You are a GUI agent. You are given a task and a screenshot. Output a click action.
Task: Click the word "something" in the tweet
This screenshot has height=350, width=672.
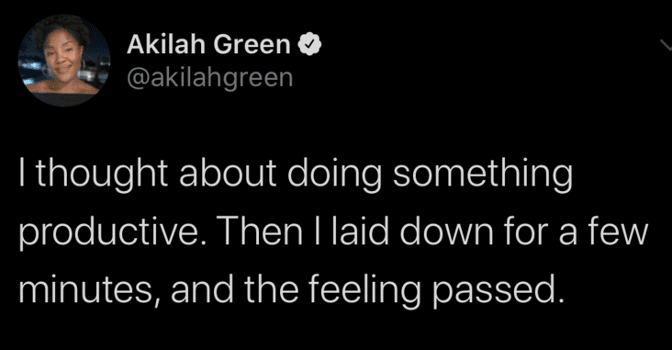(x=483, y=175)
